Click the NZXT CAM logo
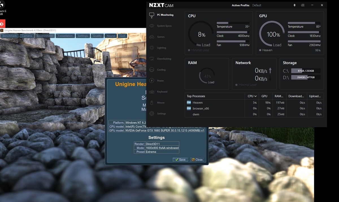339x202 pixels. 161,5
